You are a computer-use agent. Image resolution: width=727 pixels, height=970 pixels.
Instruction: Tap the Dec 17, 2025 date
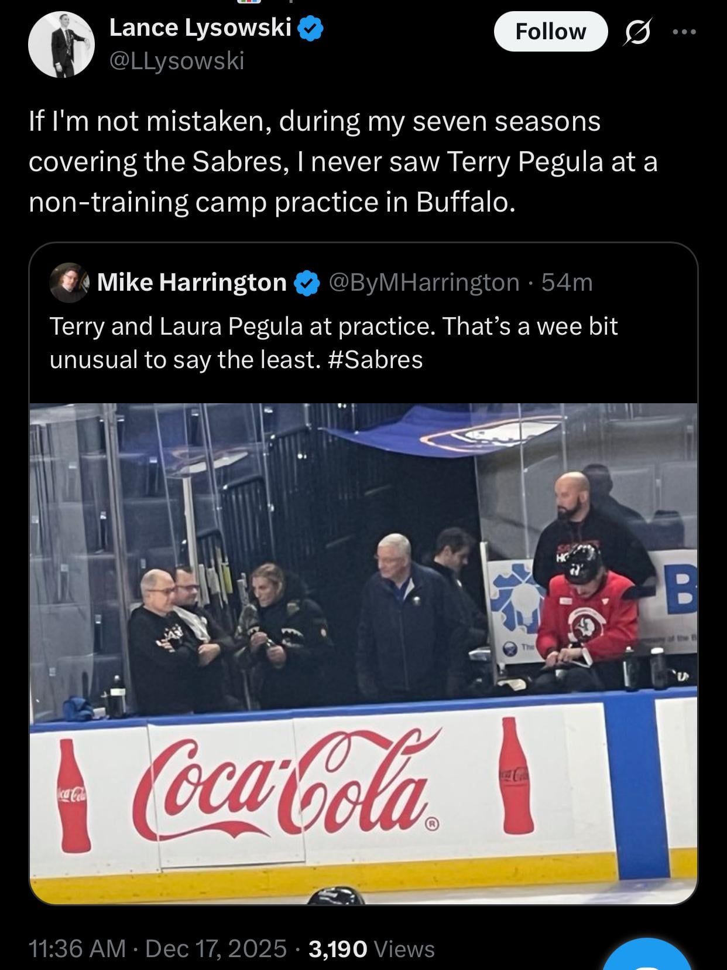215,948
